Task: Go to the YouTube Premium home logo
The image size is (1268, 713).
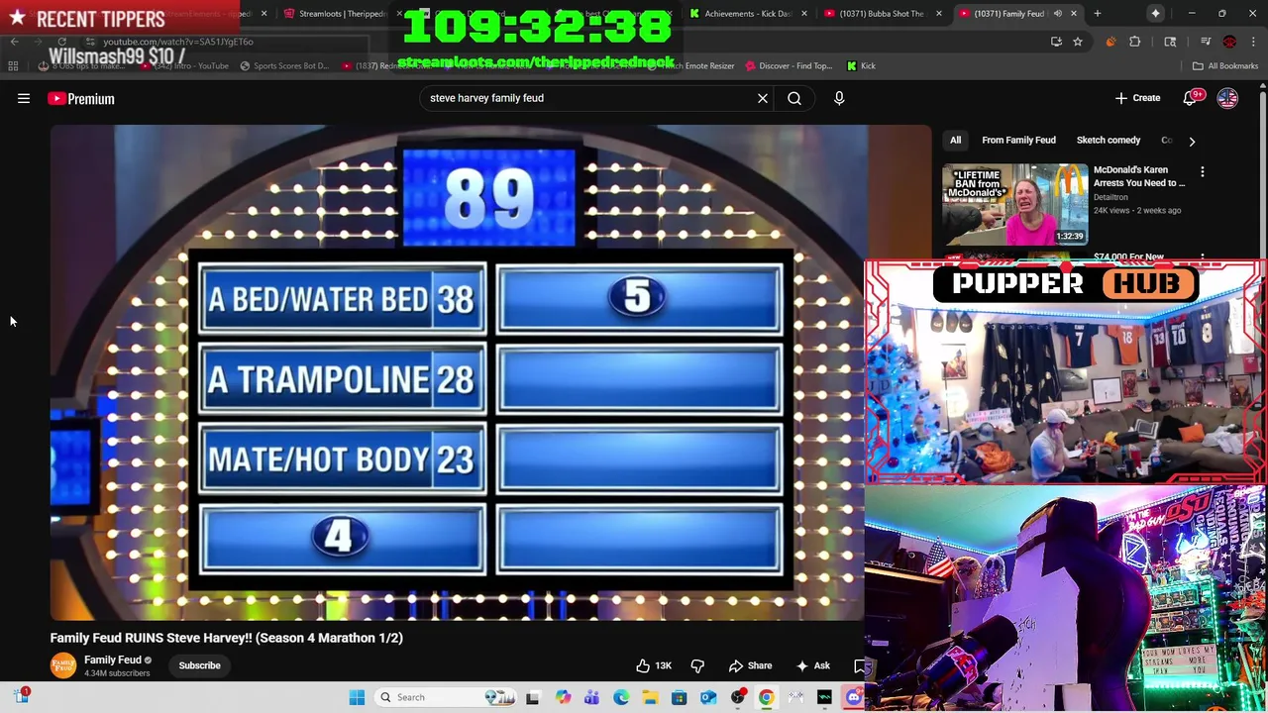Action: pos(80,98)
